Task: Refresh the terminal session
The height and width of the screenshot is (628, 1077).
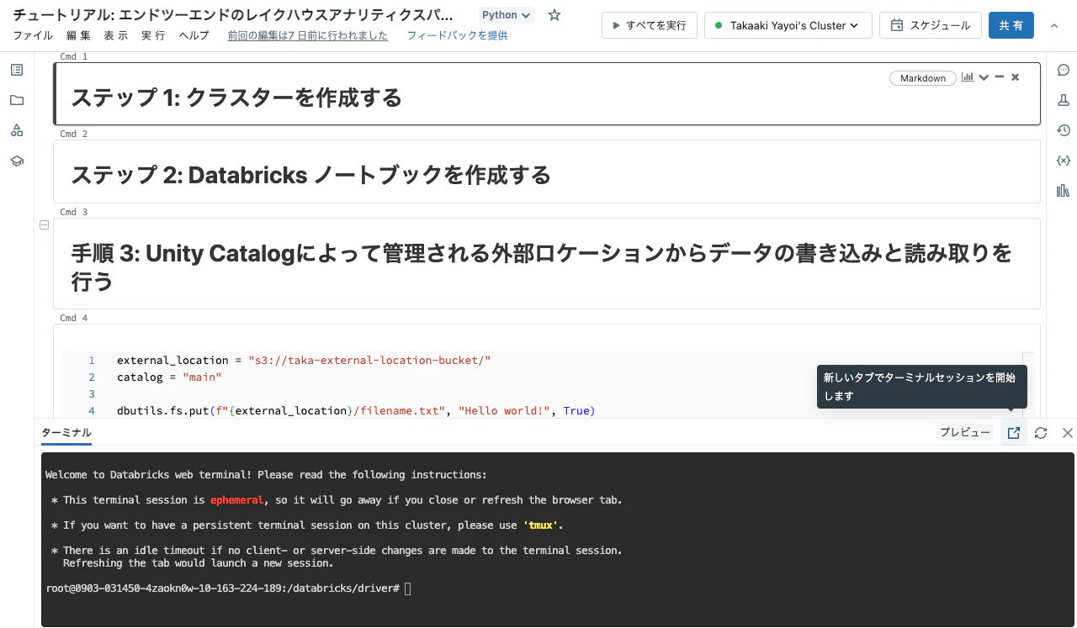Action: [1041, 432]
